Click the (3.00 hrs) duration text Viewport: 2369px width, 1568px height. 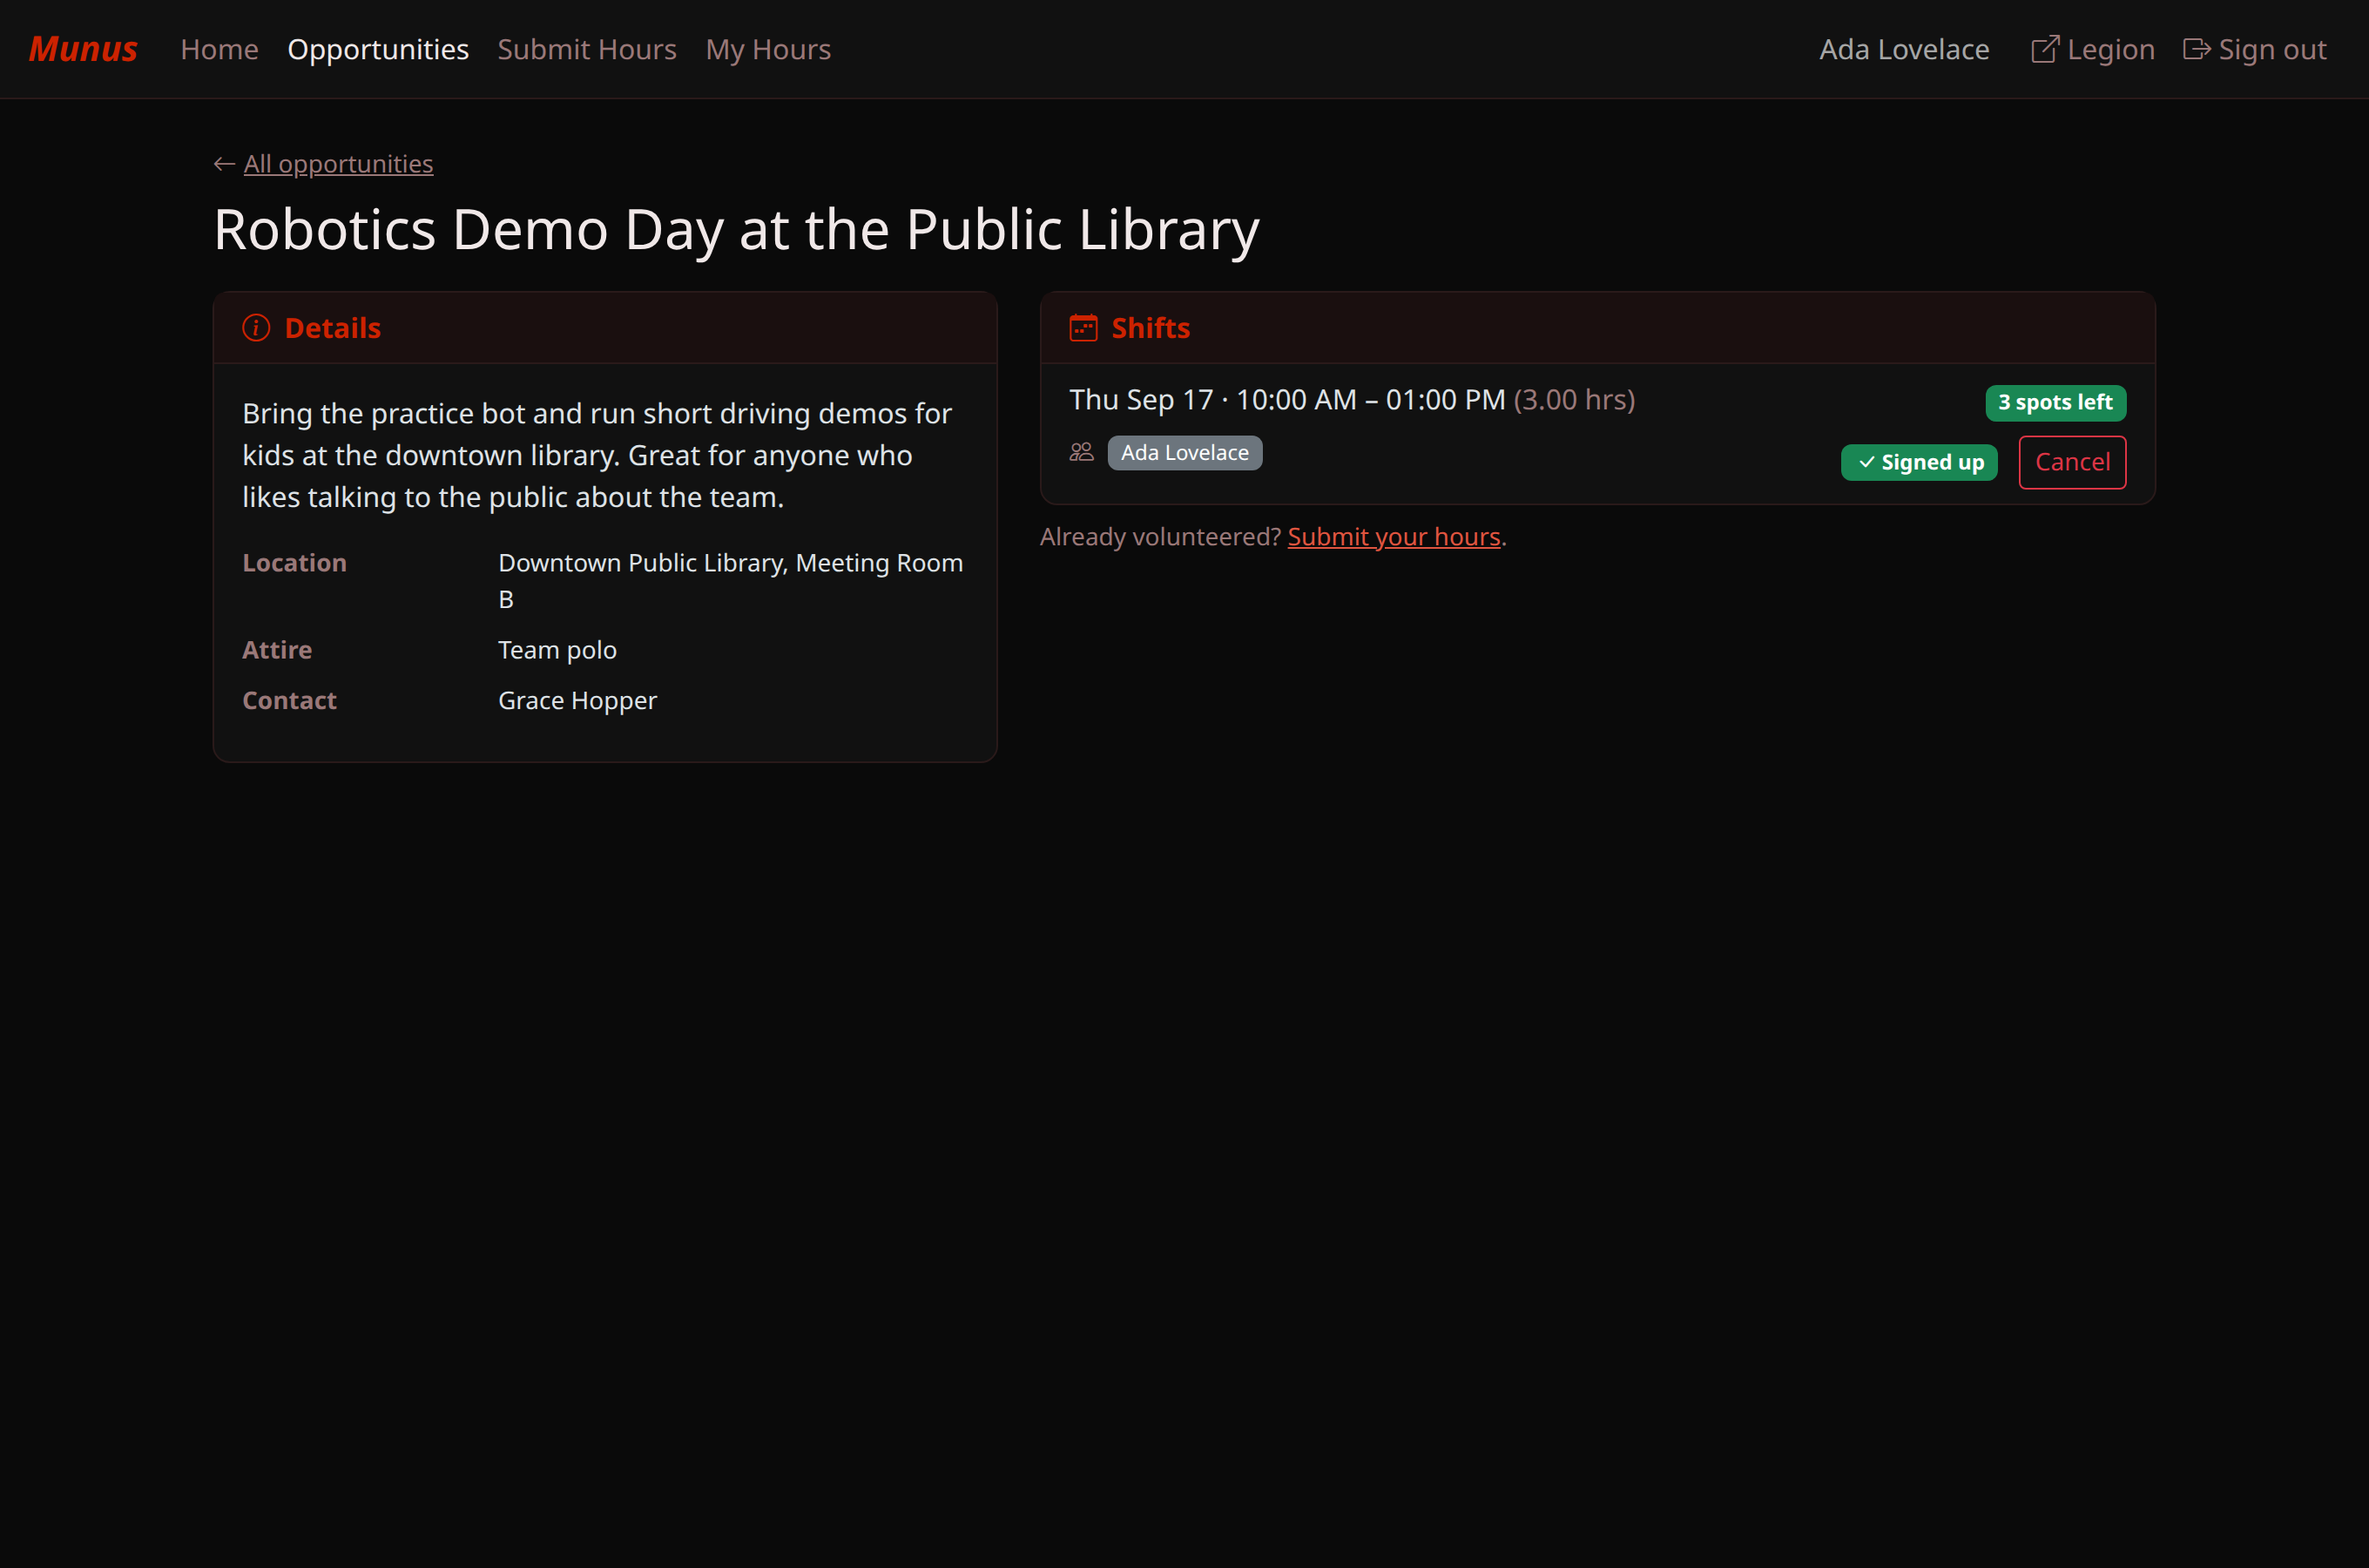[x=1575, y=400]
